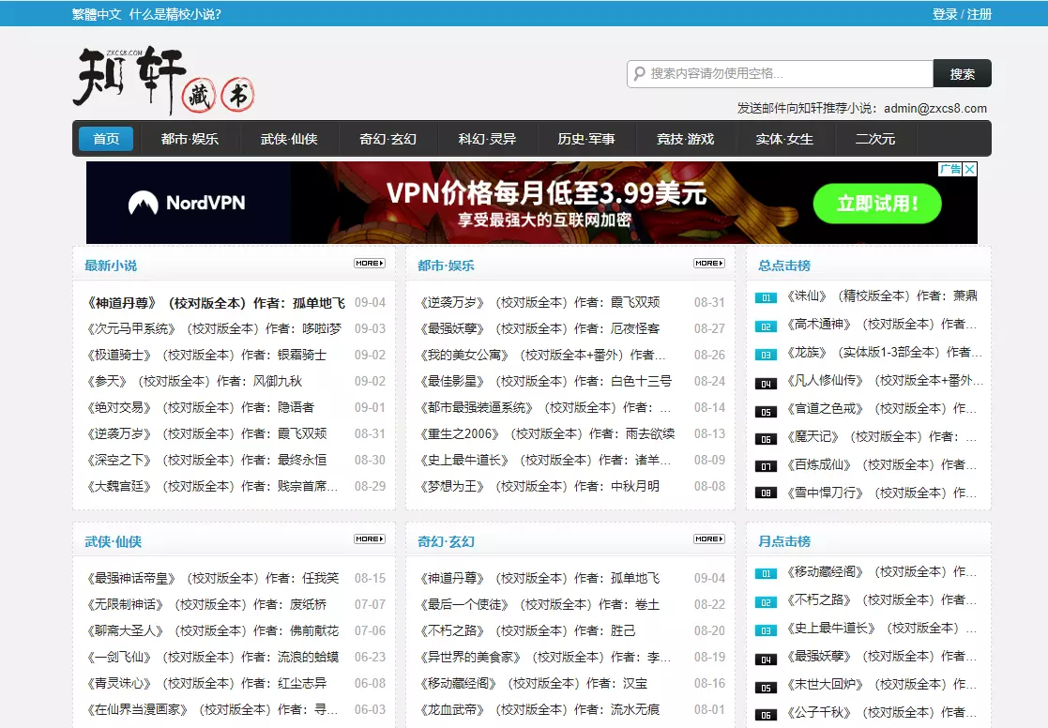Click rank 01 badge in 月点击榜

(x=766, y=573)
